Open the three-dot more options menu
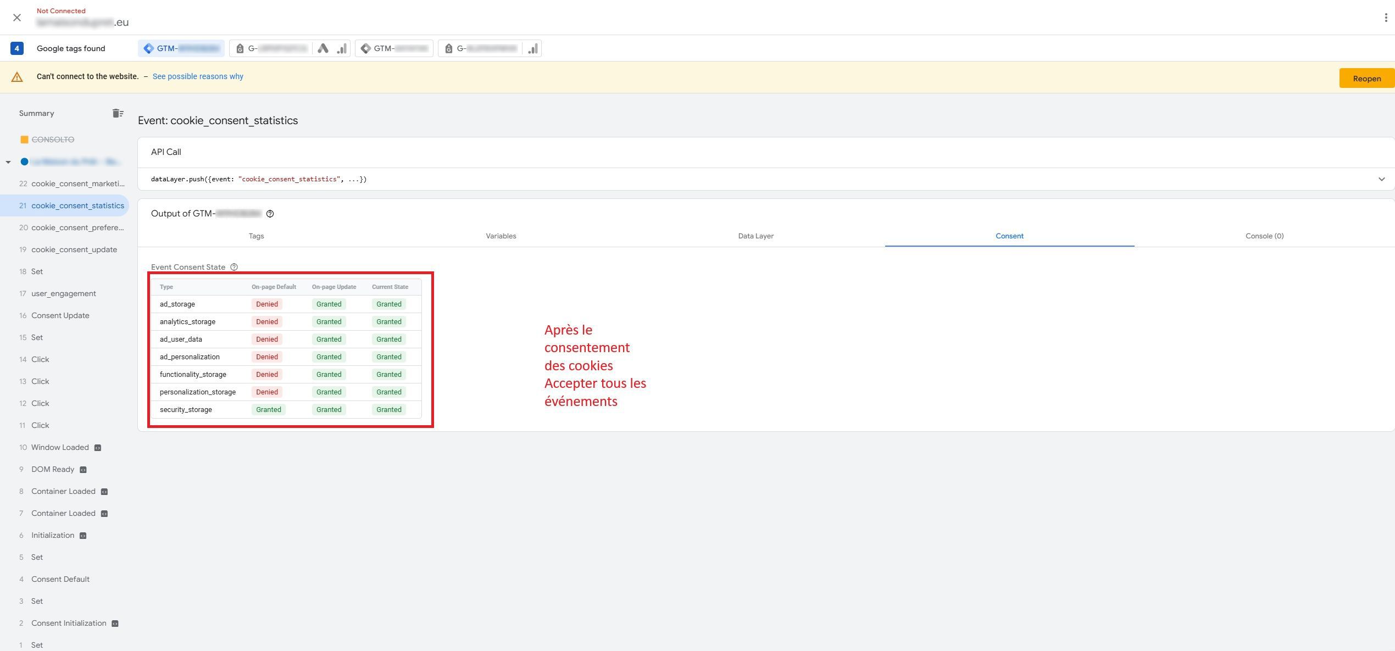Image resolution: width=1395 pixels, height=651 pixels. coord(1386,18)
